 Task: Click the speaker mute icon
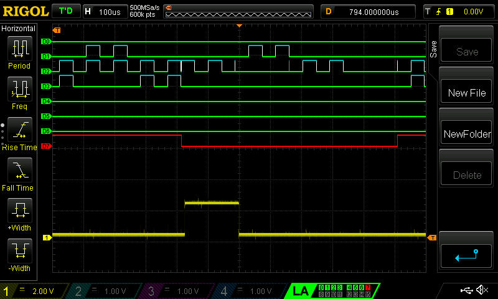(482, 290)
